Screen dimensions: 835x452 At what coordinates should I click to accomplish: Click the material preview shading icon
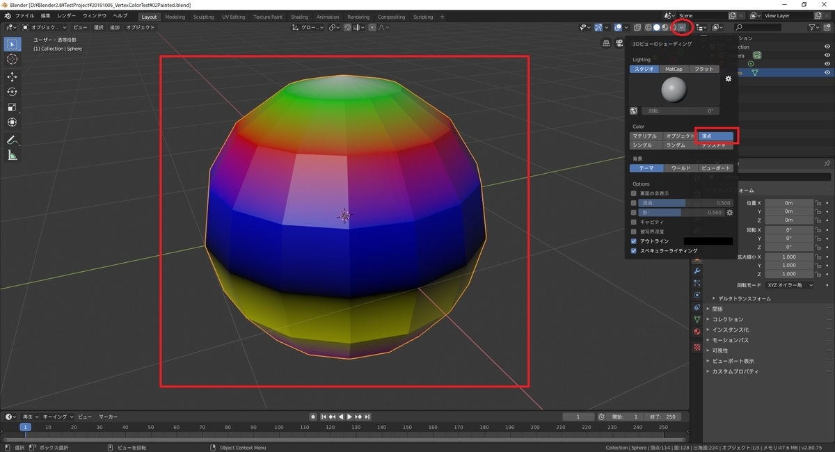coord(665,27)
